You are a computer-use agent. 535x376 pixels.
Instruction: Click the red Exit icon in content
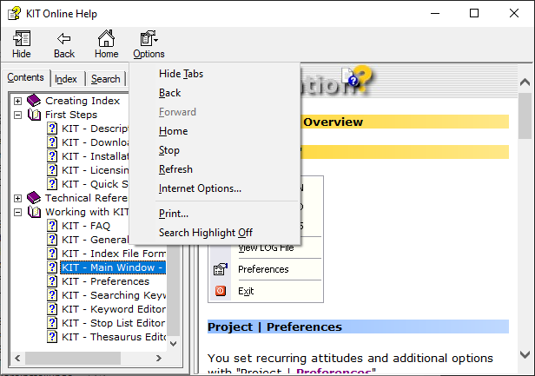tap(221, 291)
